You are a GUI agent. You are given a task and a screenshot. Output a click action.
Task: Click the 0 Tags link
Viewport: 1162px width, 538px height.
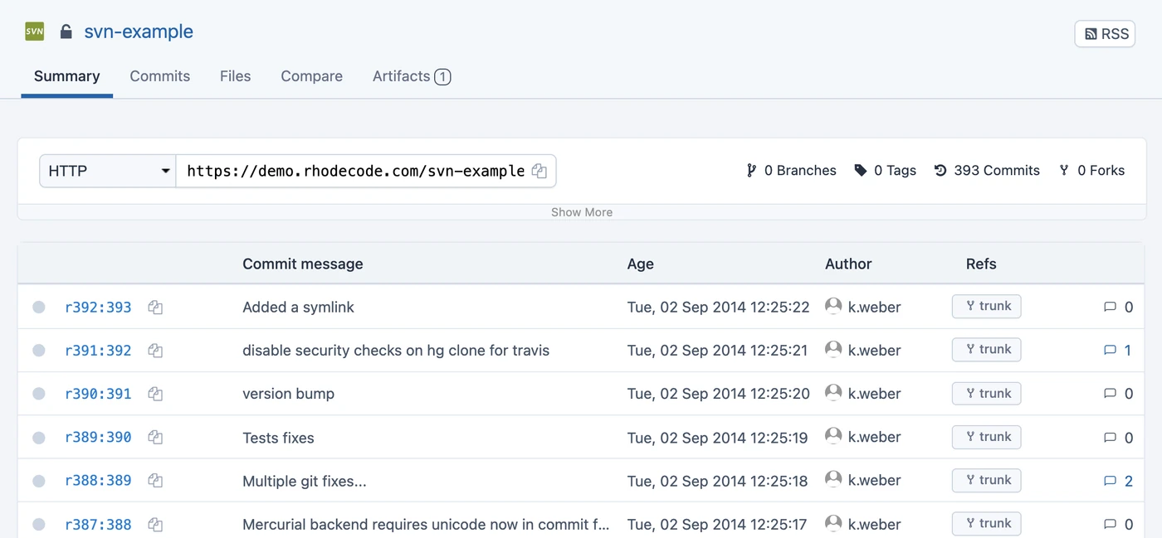click(885, 171)
